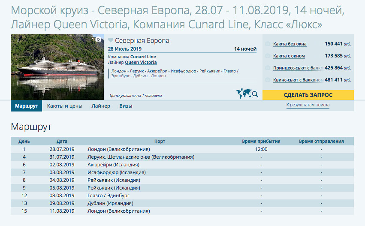The height and width of the screenshot is (226, 365).
Task: Click the СДЕЛАТЬ ЗАПРОС button
Action: [308, 95]
